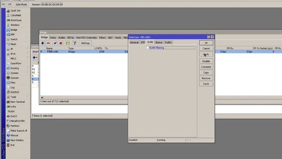Switch to Traffic tab in BR-LAN dialog
The height and width of the screenshot is (159, 282).
coord(168,42)
